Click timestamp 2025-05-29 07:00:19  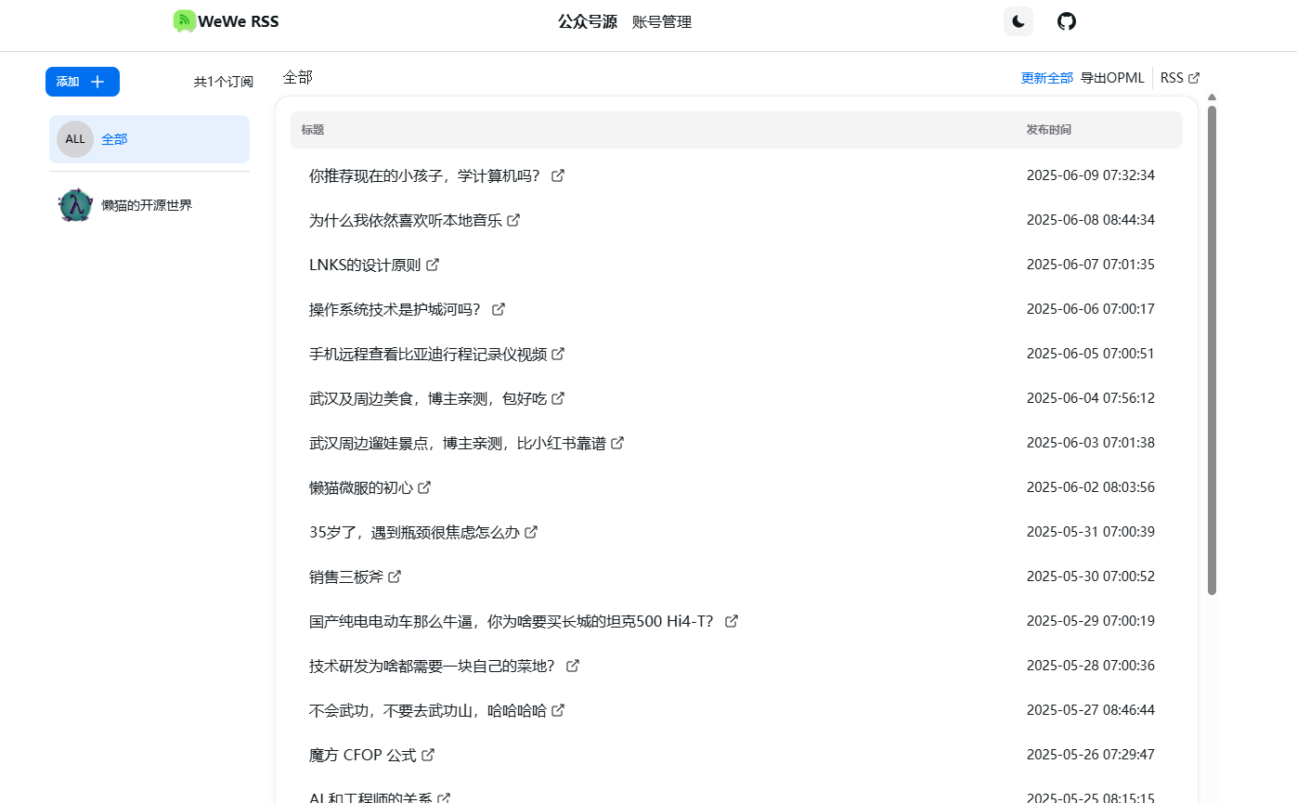(1091, 621)
